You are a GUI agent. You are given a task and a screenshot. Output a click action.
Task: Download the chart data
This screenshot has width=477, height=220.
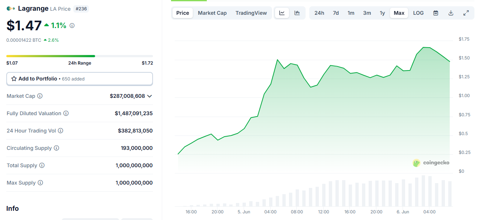tap(451, 13)
